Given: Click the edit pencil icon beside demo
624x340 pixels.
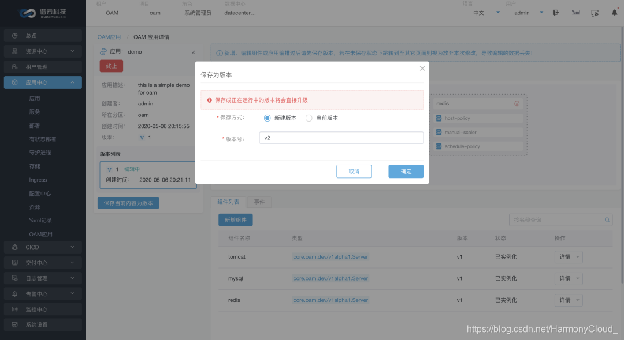Looking at the screenshot, I should (194, 52).
